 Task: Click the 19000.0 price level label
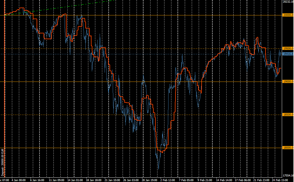tap(288, 82)
